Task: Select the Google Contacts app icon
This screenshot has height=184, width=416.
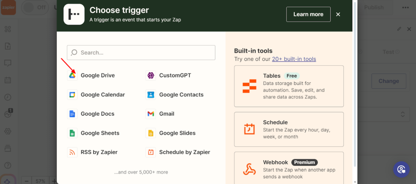Action: [151, 94]
